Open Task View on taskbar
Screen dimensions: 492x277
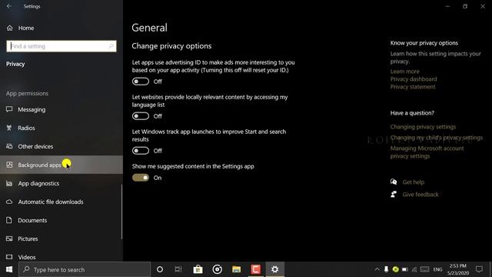point(178,269)
